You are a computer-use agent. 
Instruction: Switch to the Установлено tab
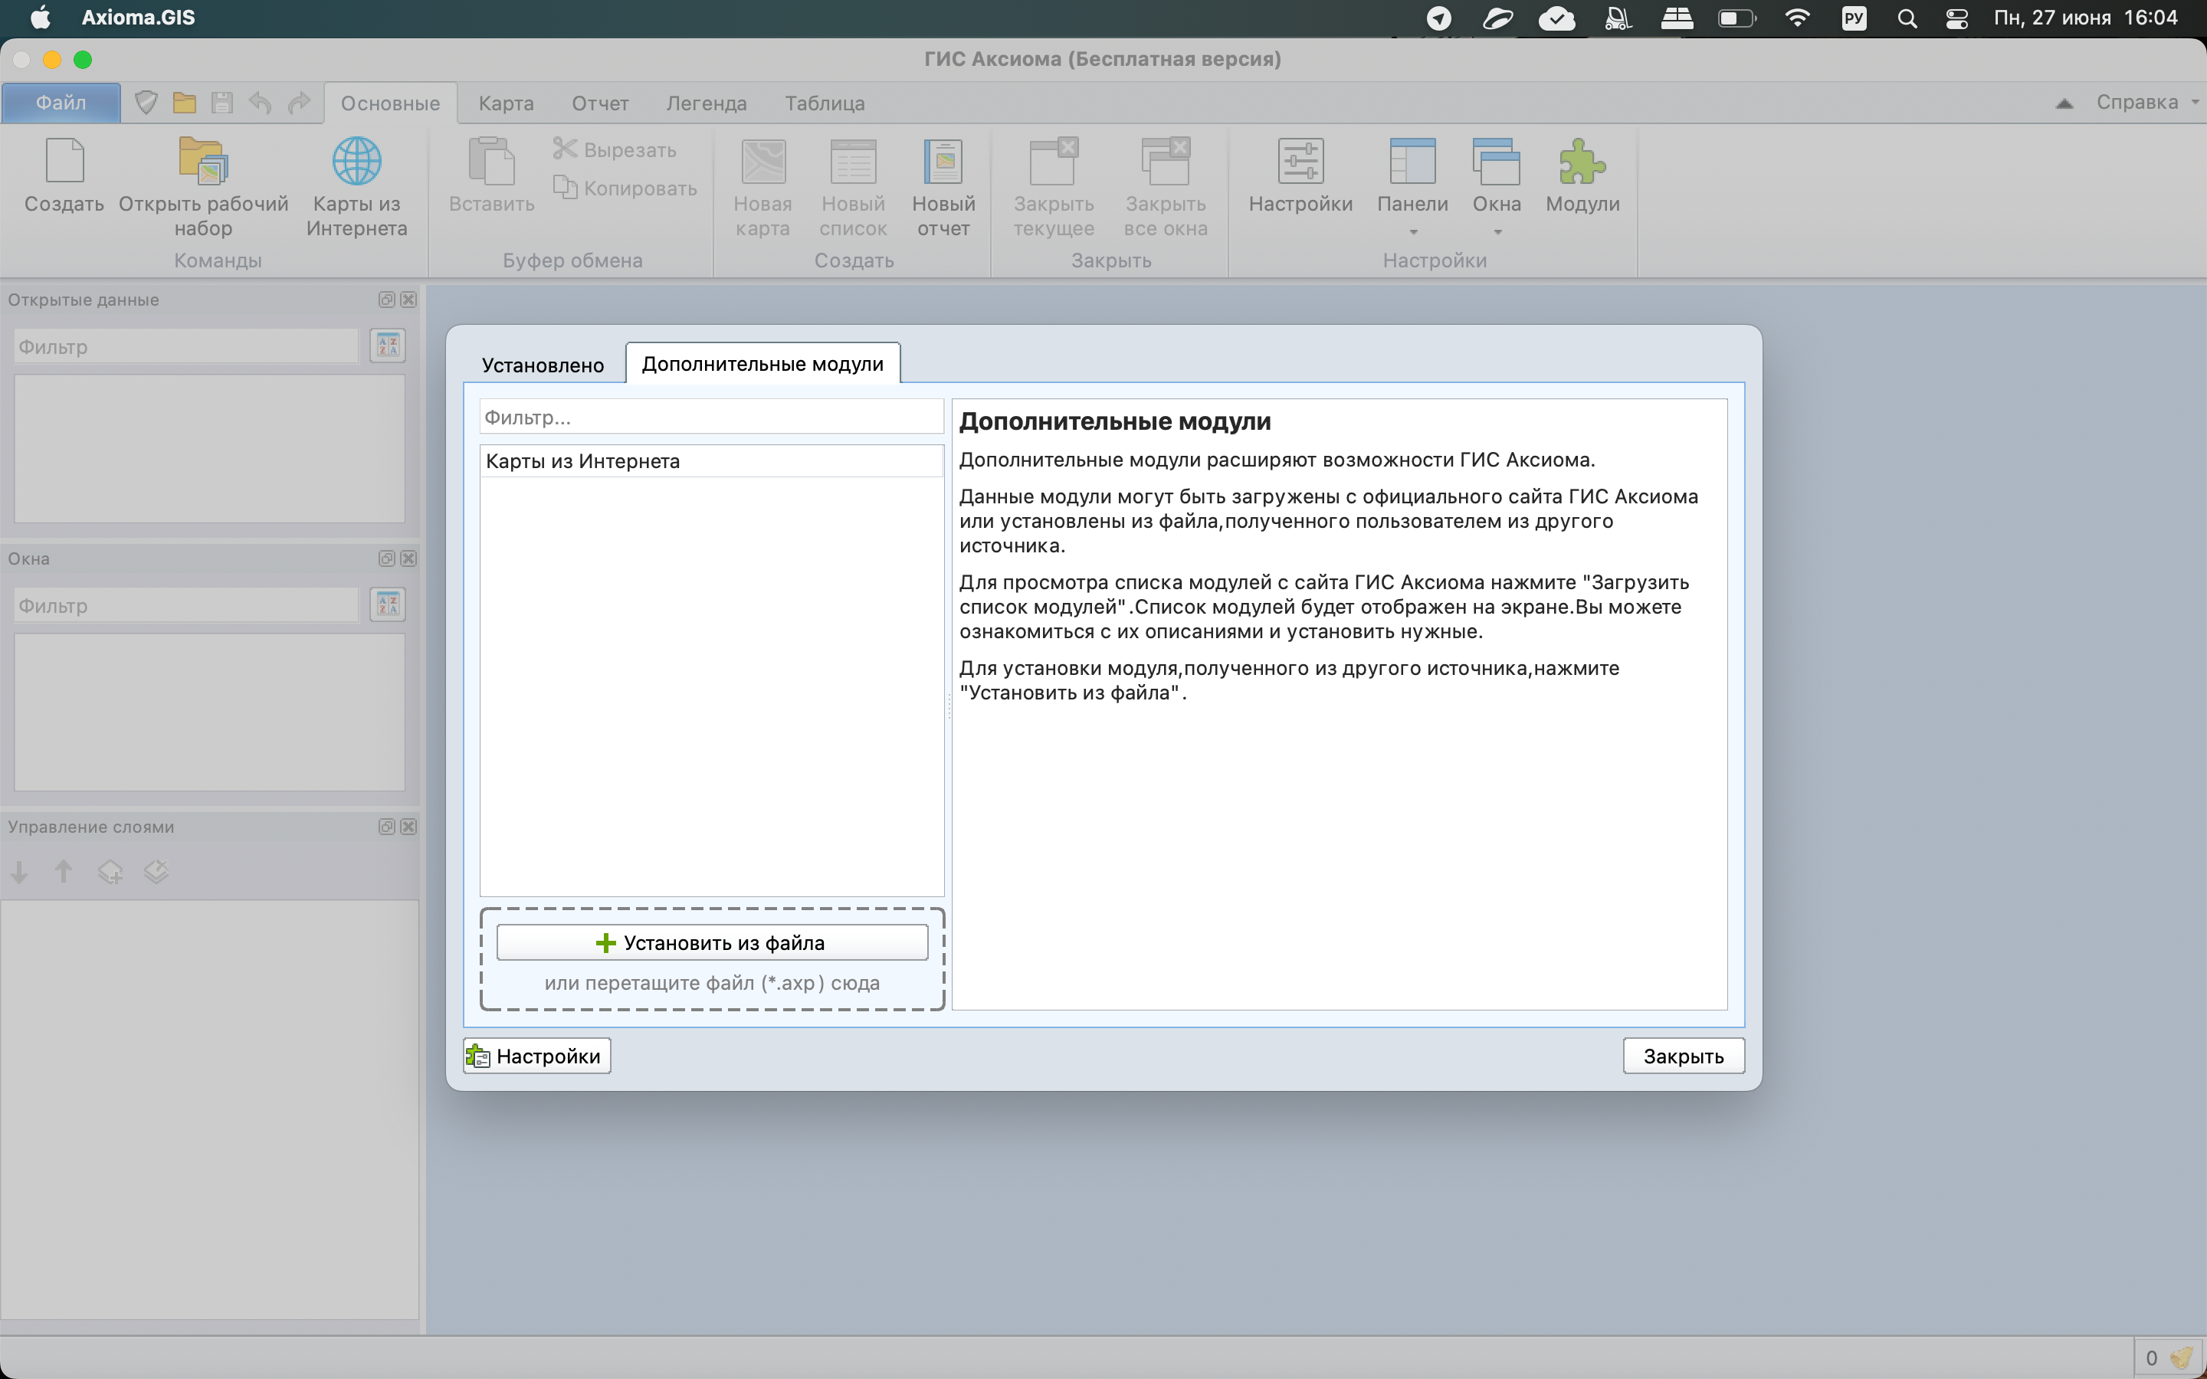[x=543, y=365]
